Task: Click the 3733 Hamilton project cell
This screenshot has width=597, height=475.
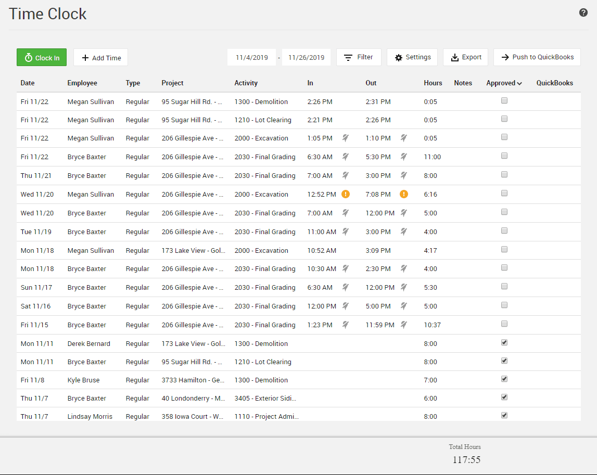Action: pos(193,380)
